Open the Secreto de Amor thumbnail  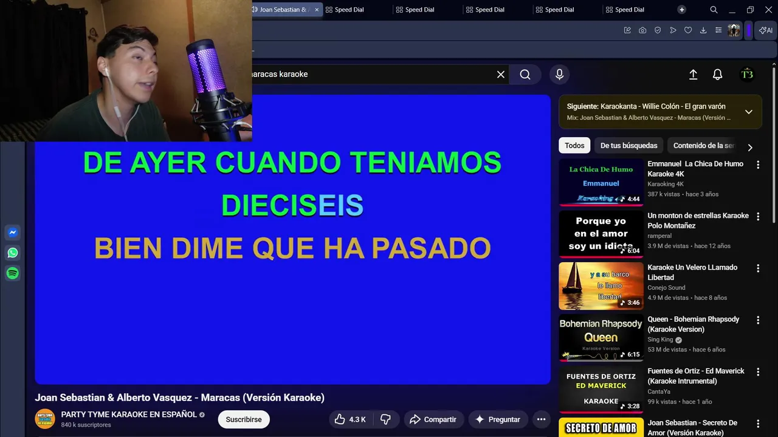(x=601, y=427)
